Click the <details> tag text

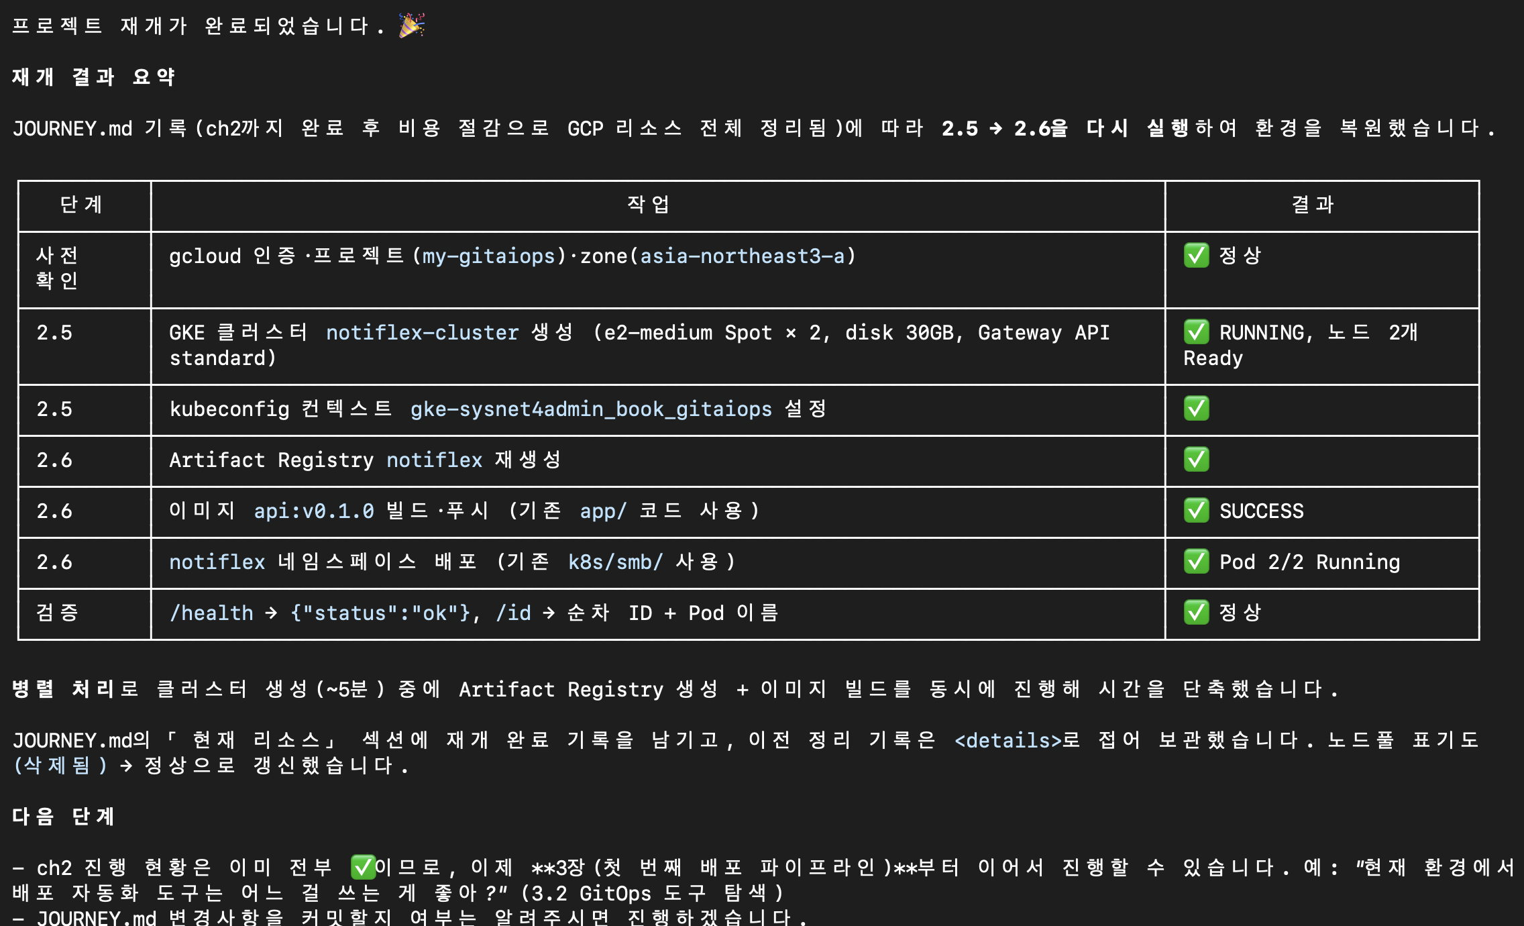(x=1008, y=740)
